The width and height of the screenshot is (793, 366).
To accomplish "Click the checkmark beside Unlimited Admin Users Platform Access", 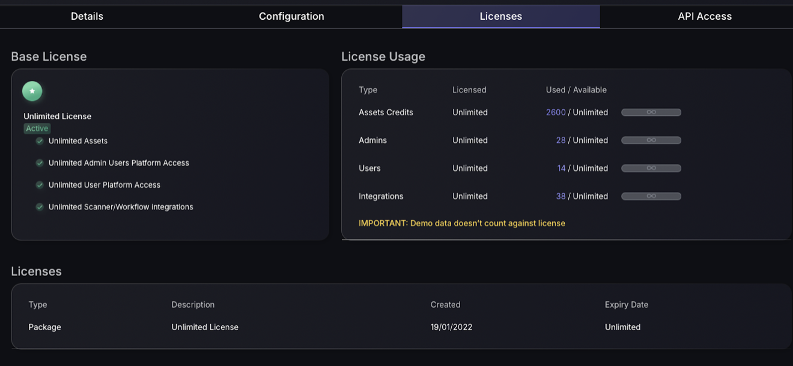I will 40,163.
